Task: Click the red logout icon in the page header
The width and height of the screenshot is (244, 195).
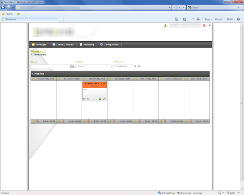Action: pyautogui.click(x=204, y=26)
